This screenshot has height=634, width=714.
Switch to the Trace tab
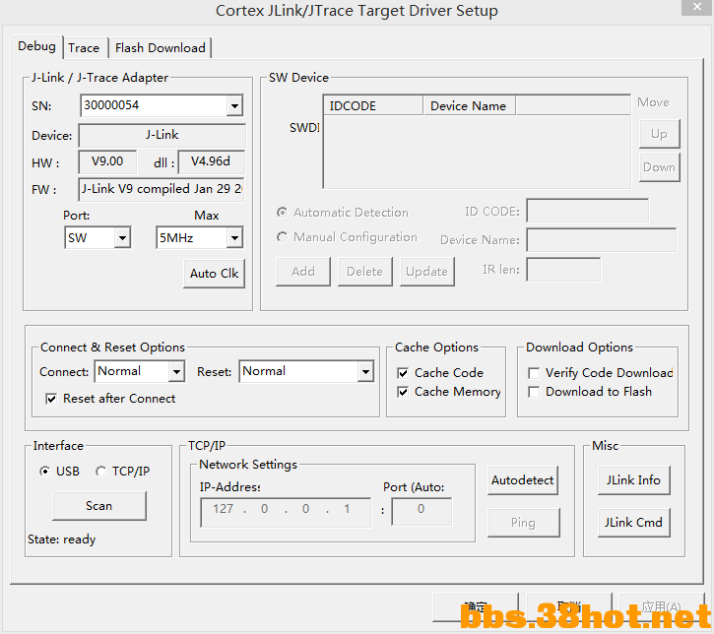84,48
